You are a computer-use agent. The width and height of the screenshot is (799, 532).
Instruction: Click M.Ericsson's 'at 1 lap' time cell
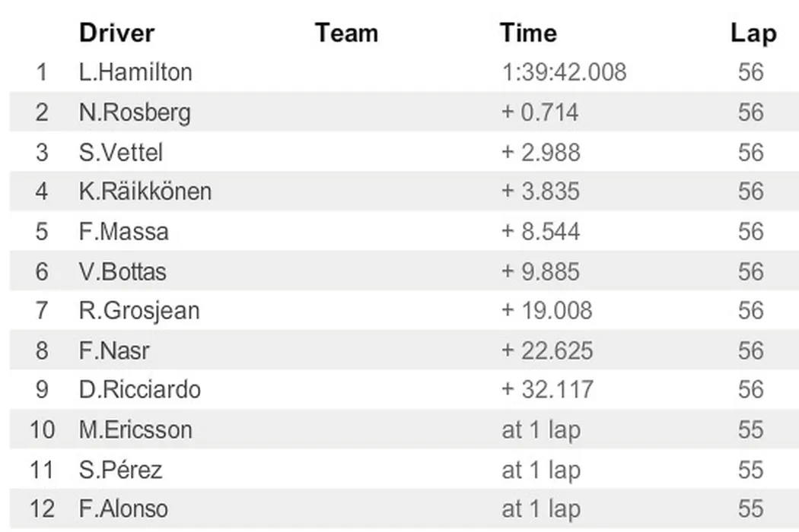[540, 429]
